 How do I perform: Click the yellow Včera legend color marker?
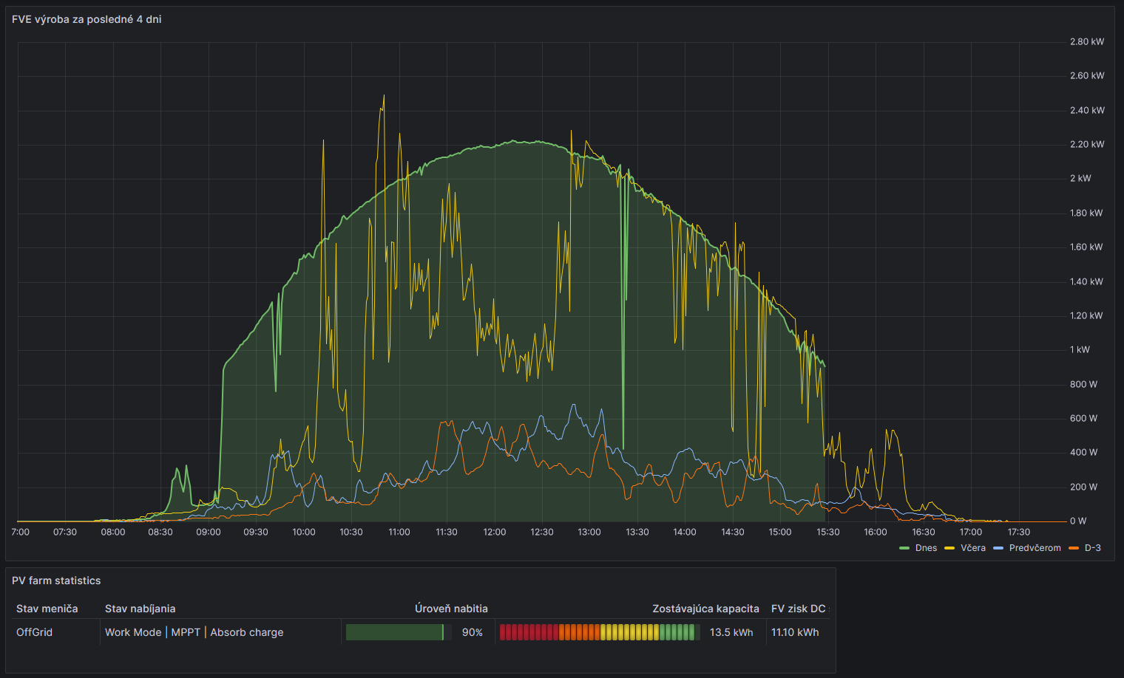click(x=949, y=548)
